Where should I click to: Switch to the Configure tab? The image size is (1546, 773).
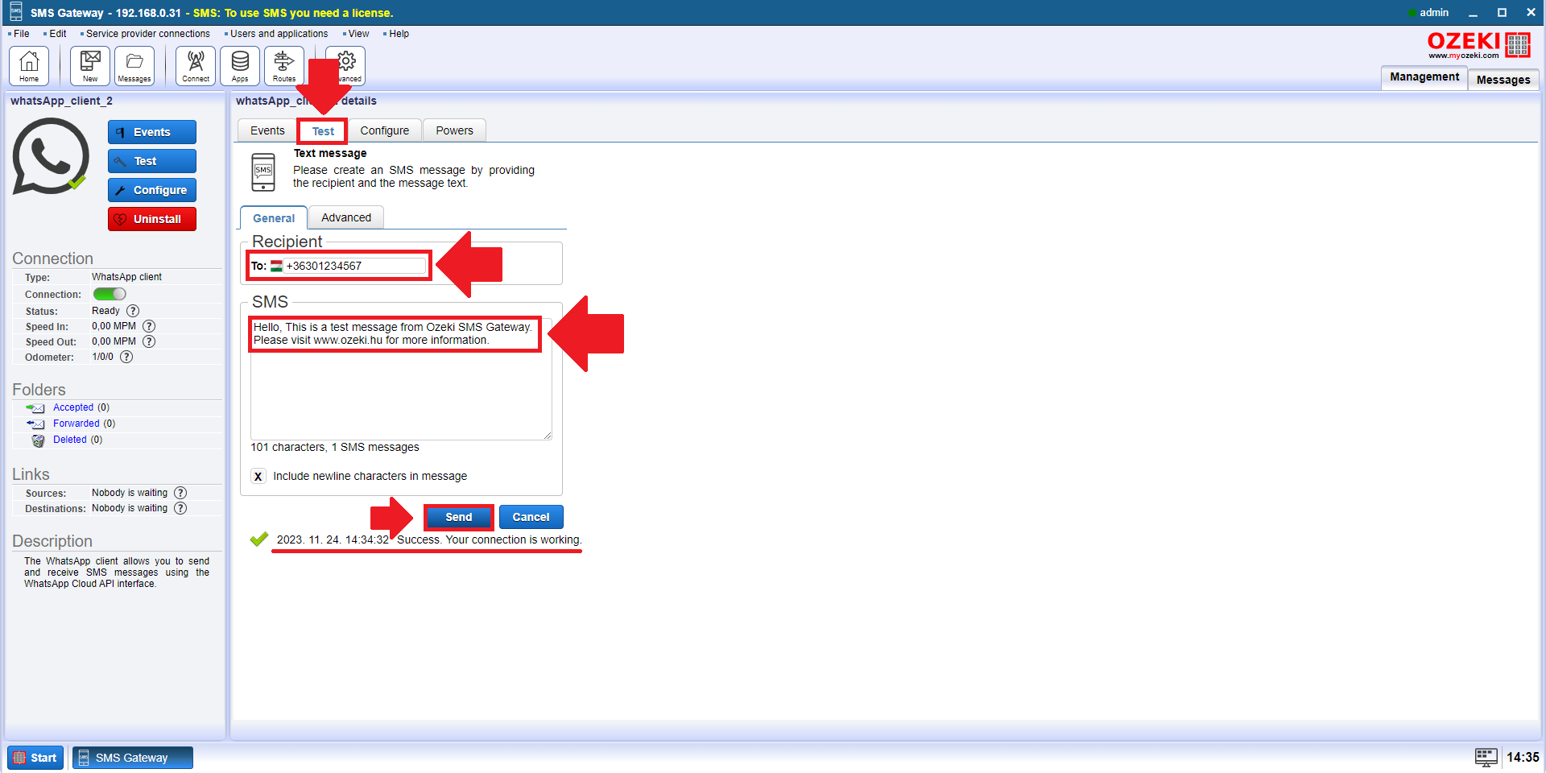(x=385, y=130)
